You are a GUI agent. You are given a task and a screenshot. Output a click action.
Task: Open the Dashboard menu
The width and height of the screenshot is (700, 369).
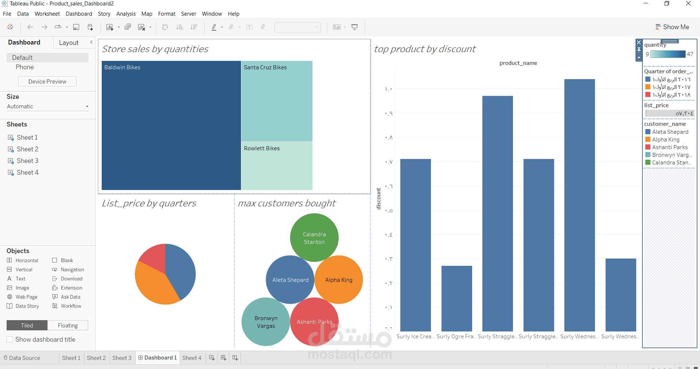click(x=79, y=14)
